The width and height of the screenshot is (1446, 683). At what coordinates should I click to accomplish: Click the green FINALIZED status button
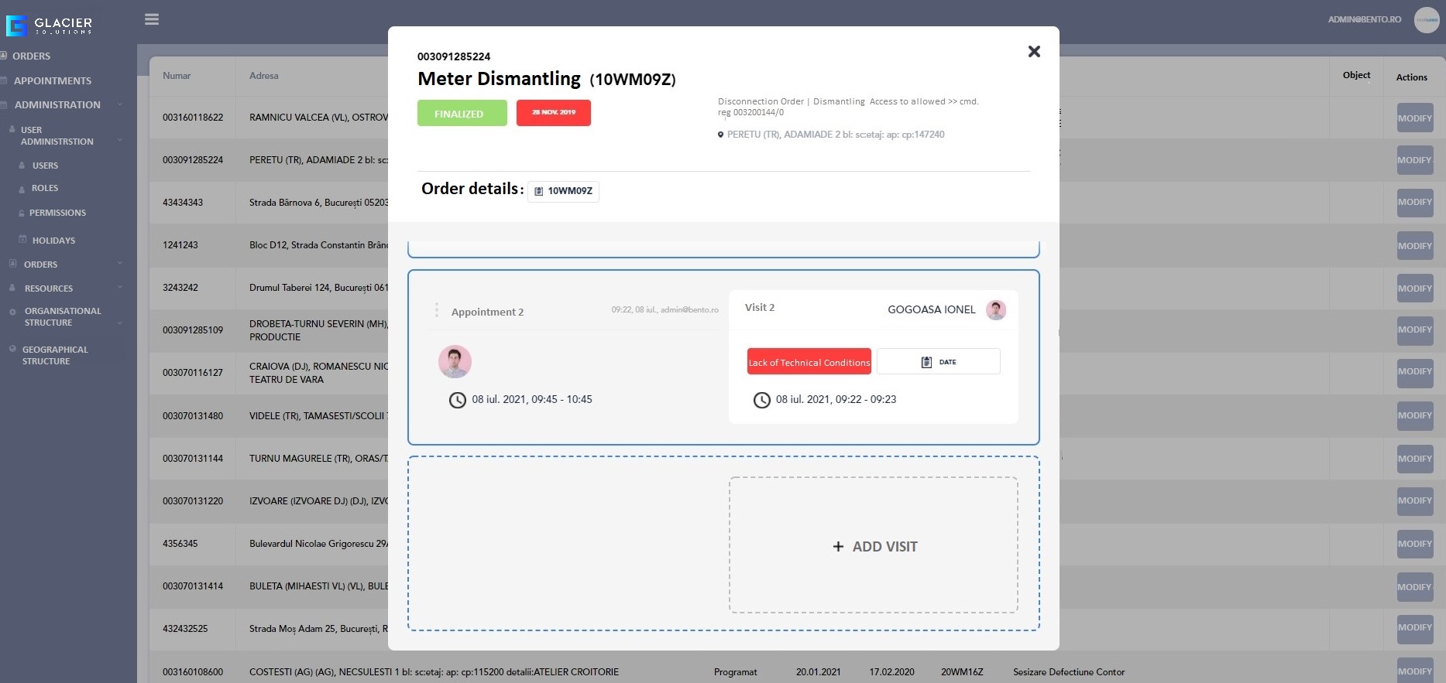coord(462,114)
